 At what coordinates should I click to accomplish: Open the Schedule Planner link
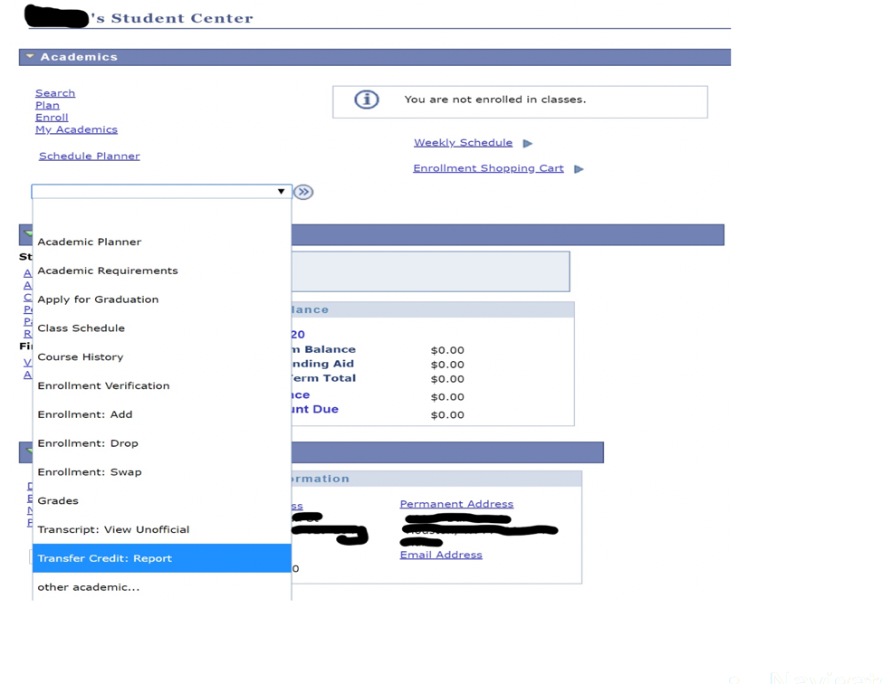pos(89,156)
